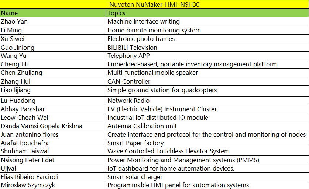Viewport: 309px width, 189px height.
Task: Click Danda Vamsi Gopala Krishna cell
Action: tap(53, 126)
